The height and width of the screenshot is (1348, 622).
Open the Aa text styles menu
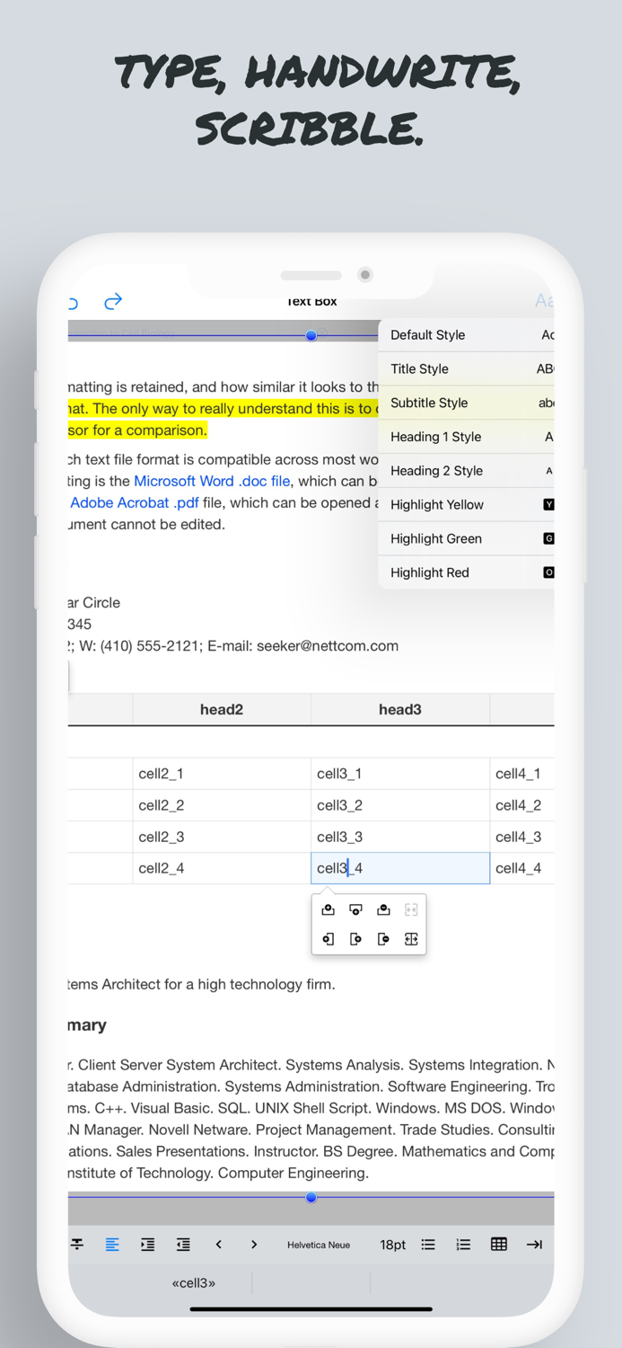pyautogui.click(x=544, y=301)
